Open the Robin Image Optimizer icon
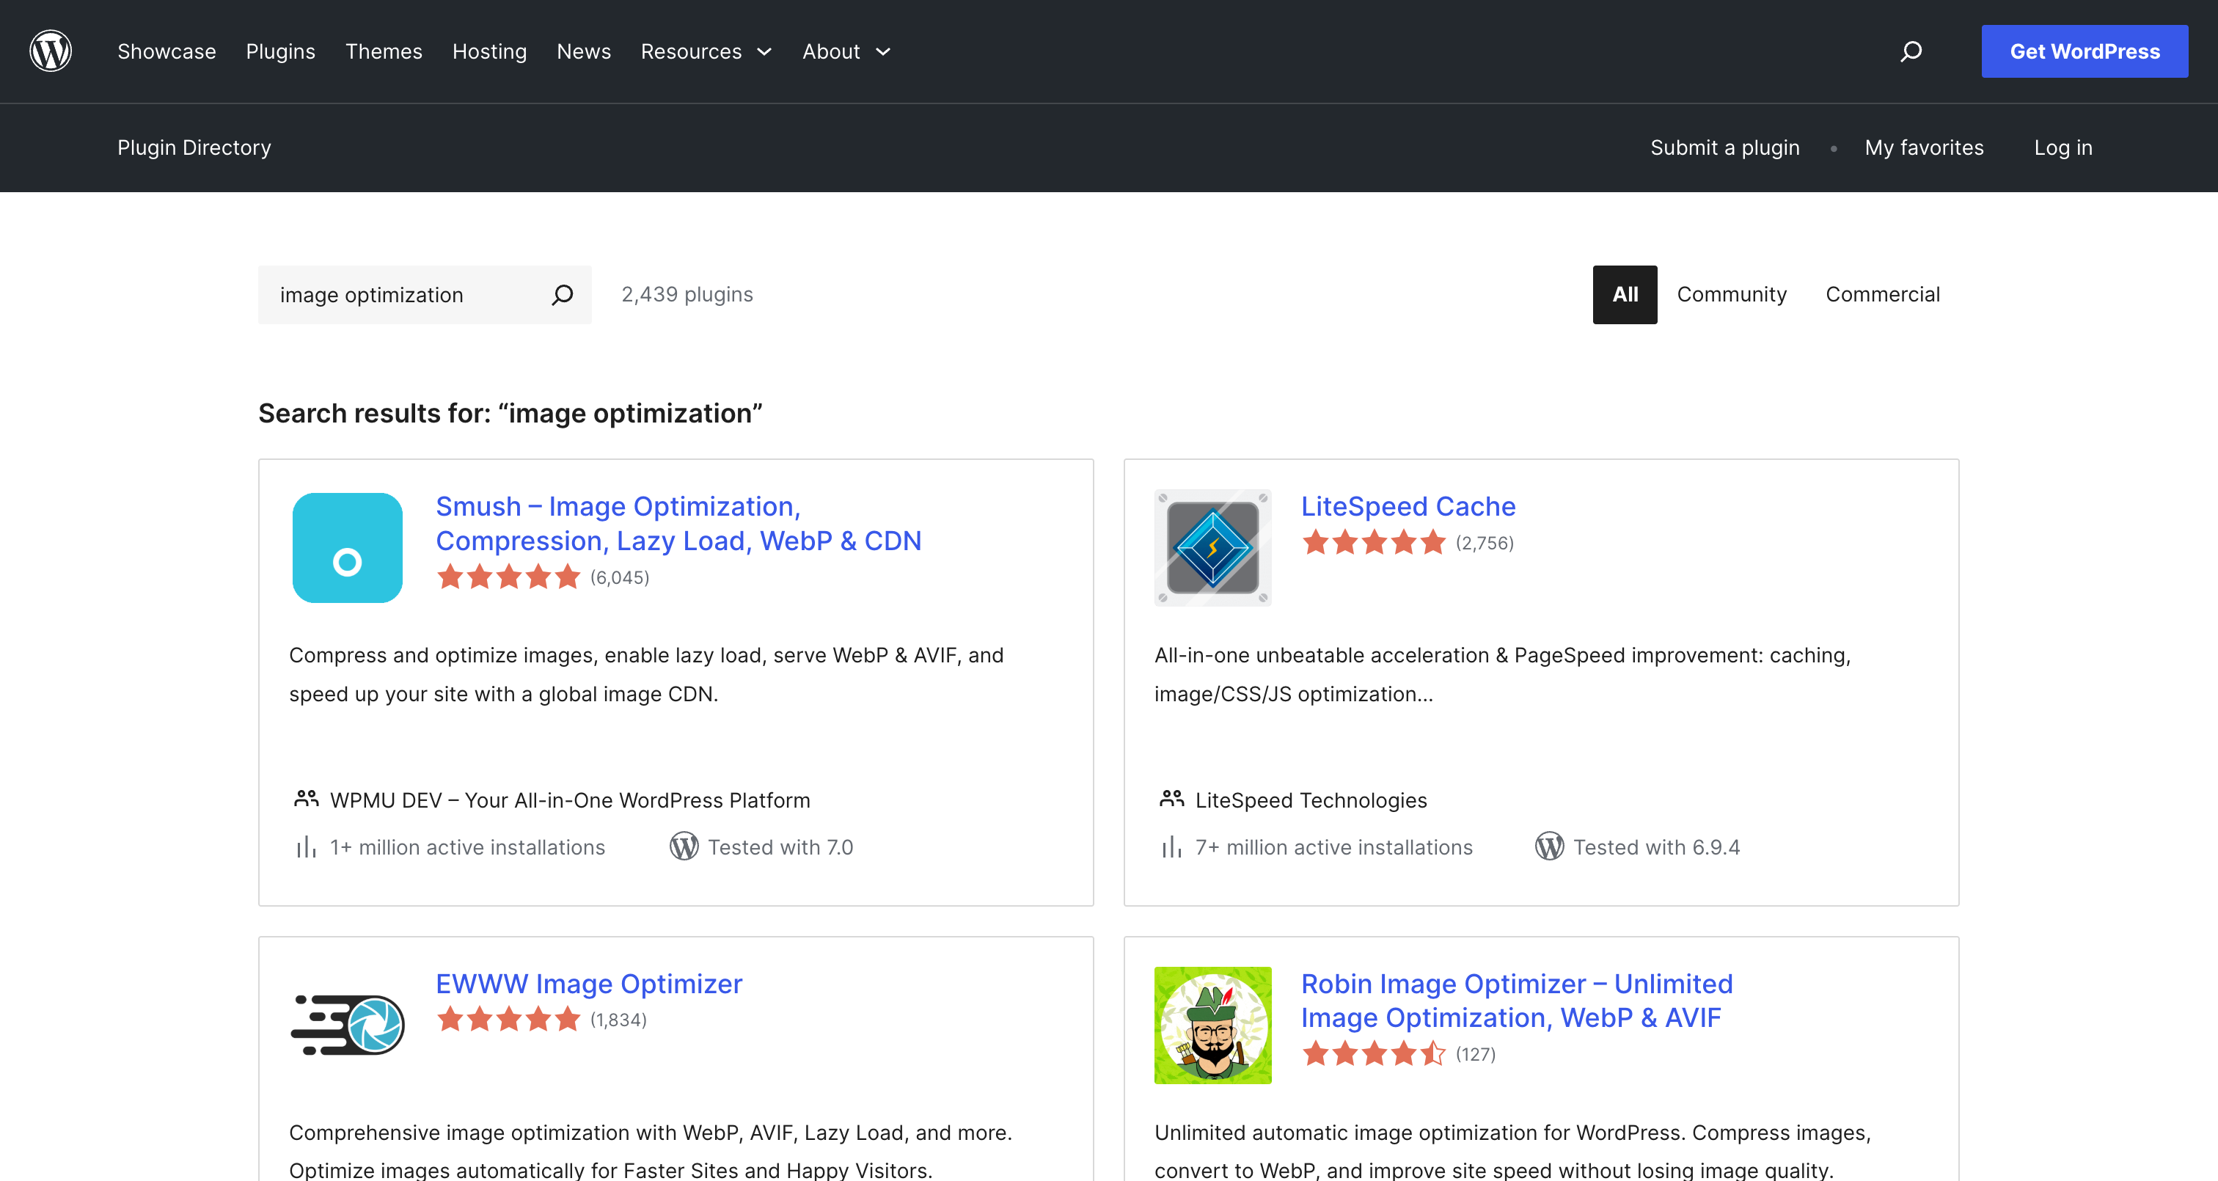 1212,1025
